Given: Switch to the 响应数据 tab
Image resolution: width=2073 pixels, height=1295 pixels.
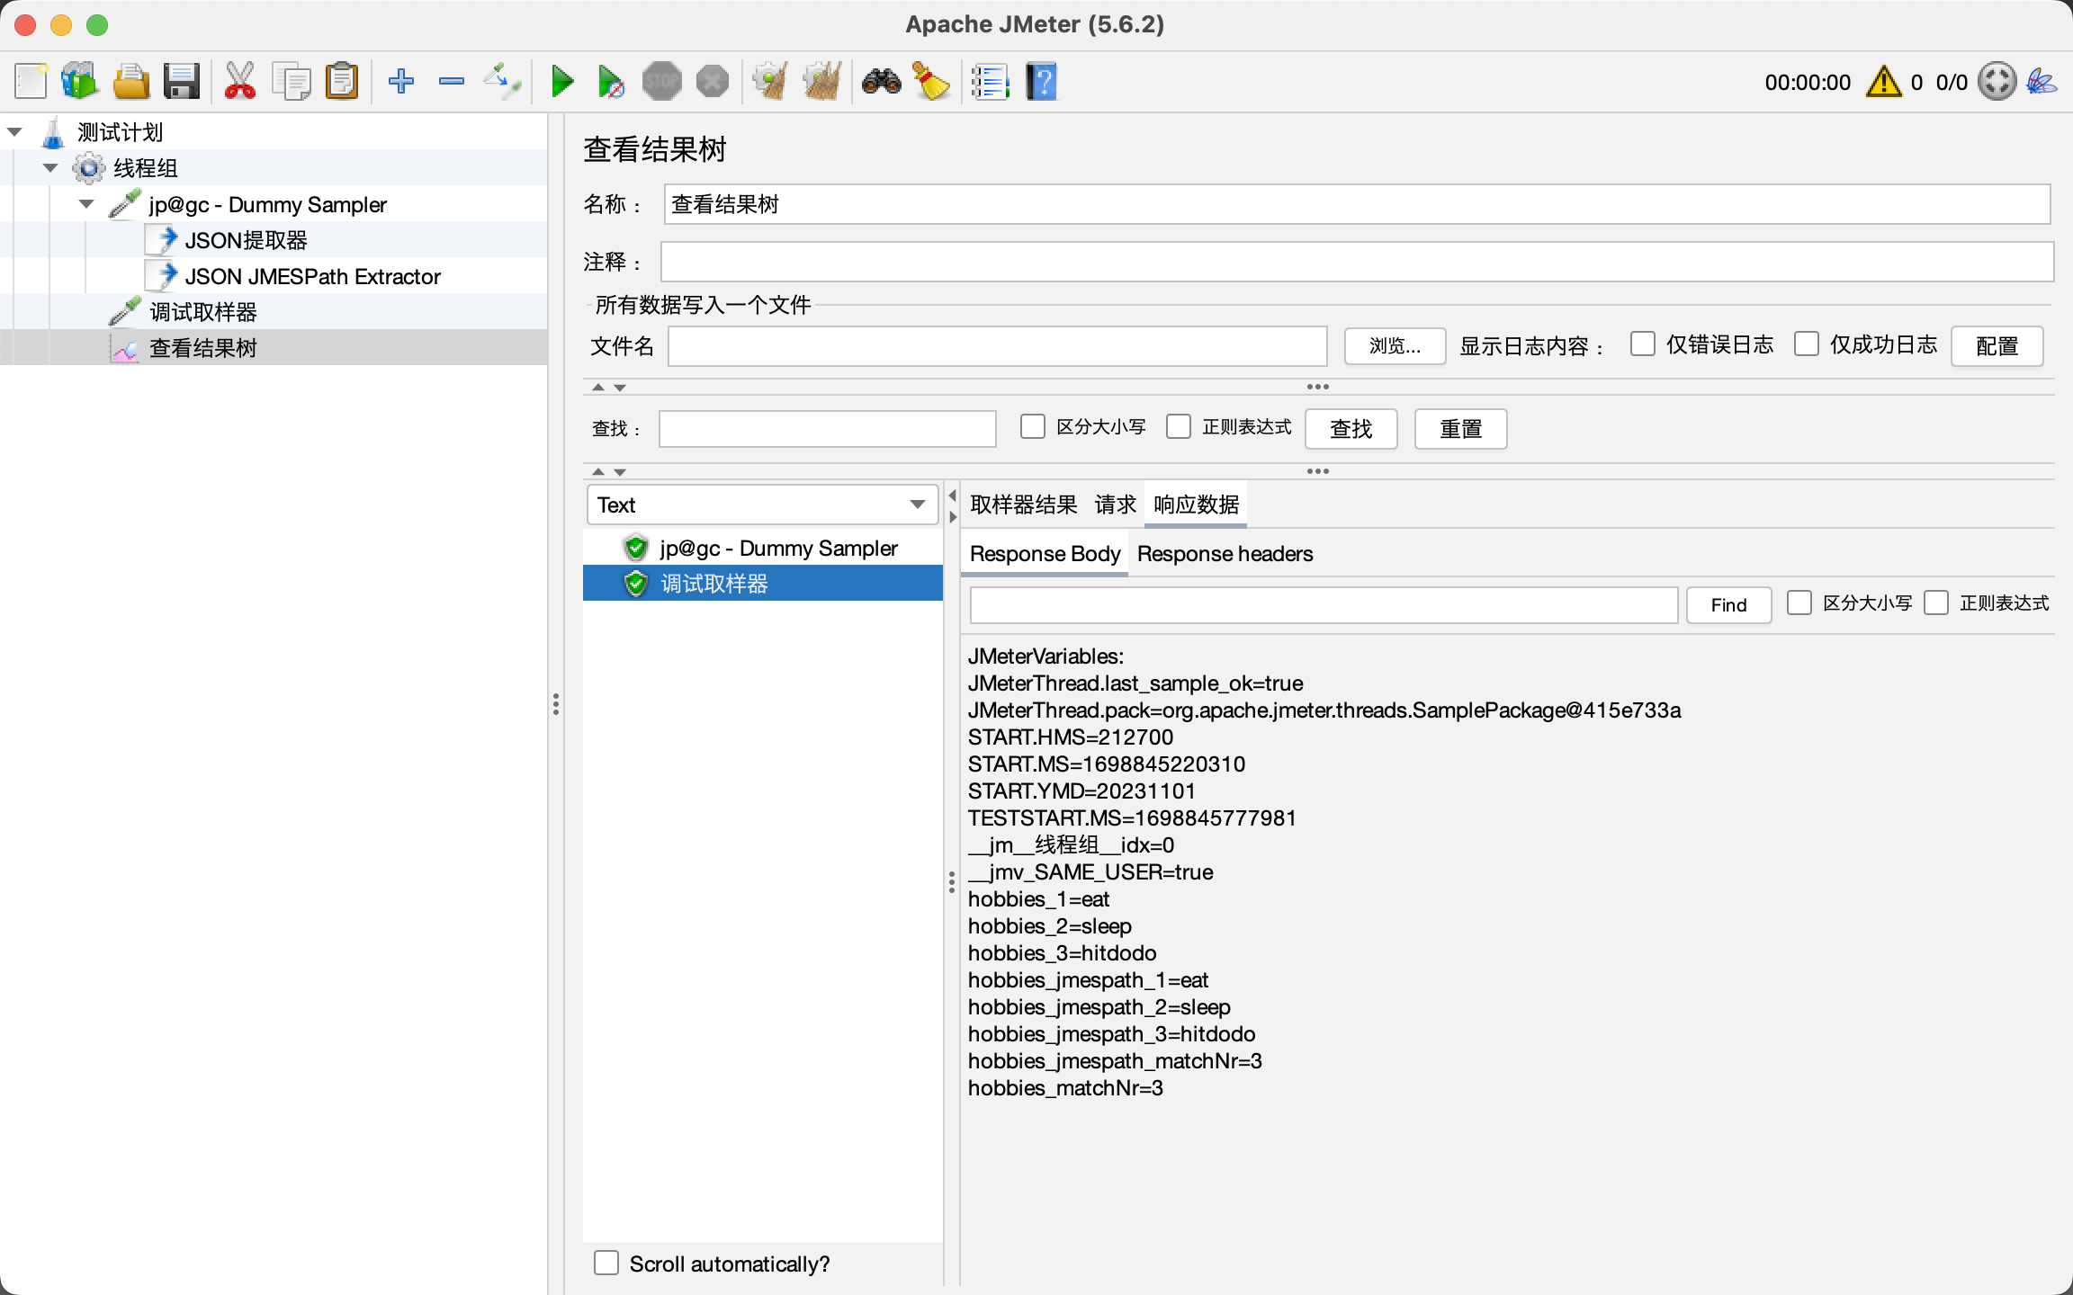Looking at the screenshot, I should click(1196, 505).
